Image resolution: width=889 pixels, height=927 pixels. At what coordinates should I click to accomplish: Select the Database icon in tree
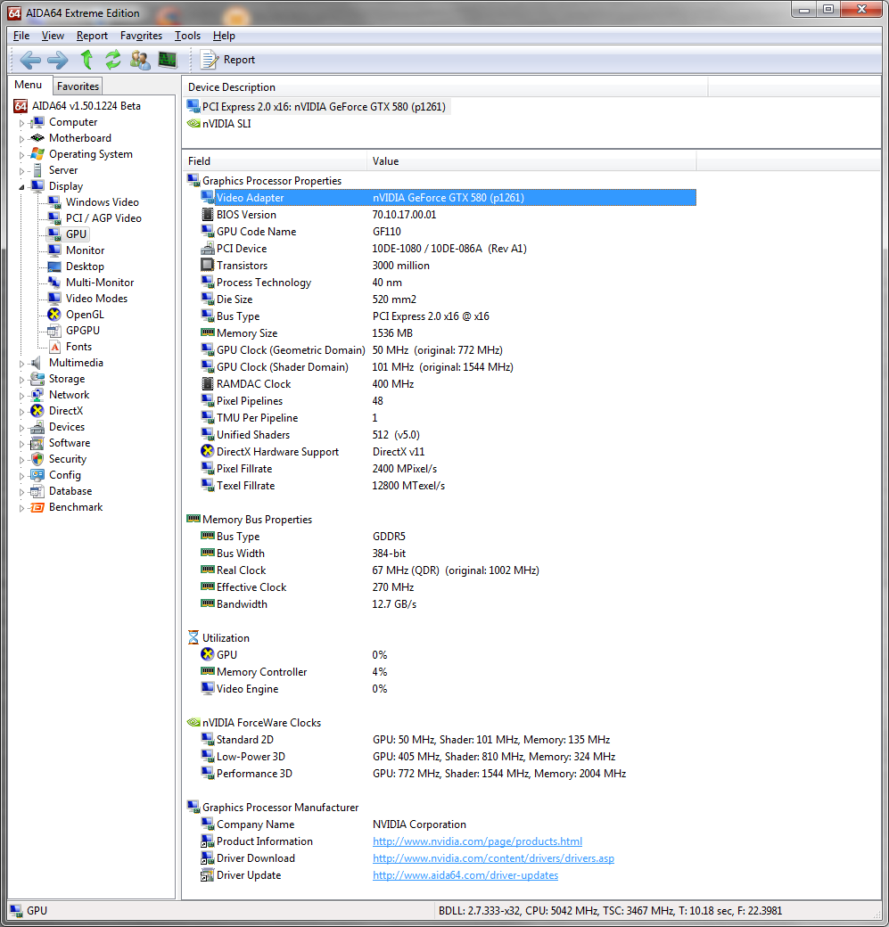point(37,491)
